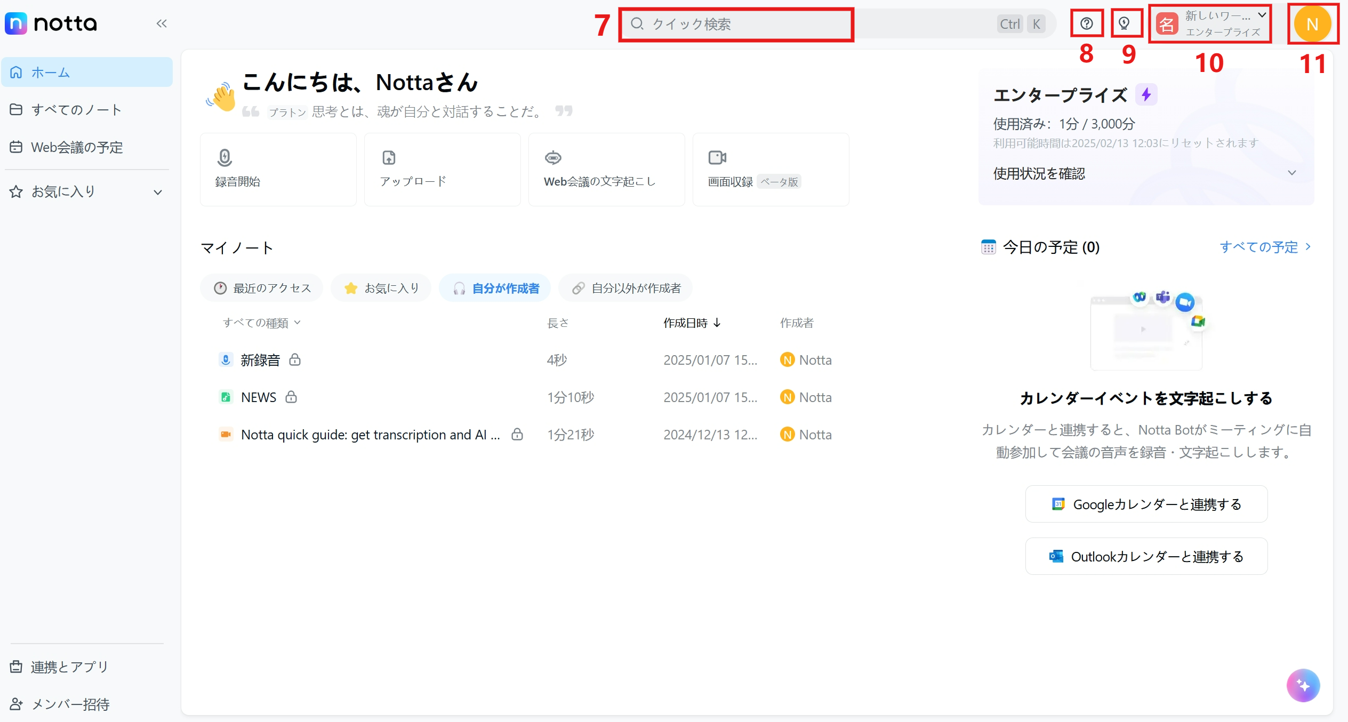Click the magnifier icon in quick search
The height and width of the screenshot is (722, 1348).
click(x=637, y=24)
